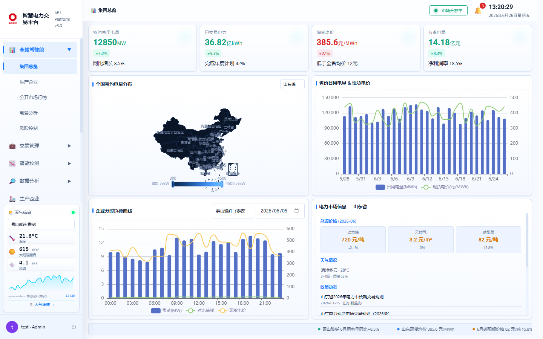The width and height of the screenshot is (543, 339).
Task: Click the purple user avatar
Action: [x=12, y=327]
